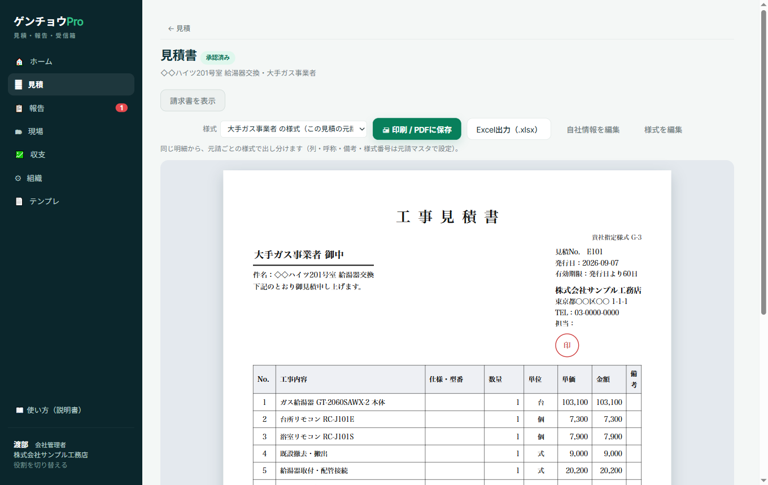Click the 大手ガス事業者 御中 addressee
Image resolution: width=768 pixels, height=485 pixels.
tap(299, 255)
